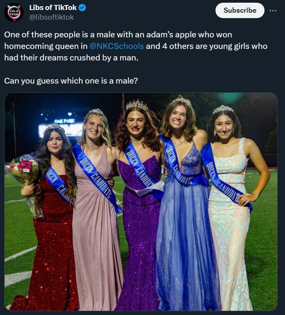Click the tweet's first paragraph text

pyautogui.click(x=136, y=46)
